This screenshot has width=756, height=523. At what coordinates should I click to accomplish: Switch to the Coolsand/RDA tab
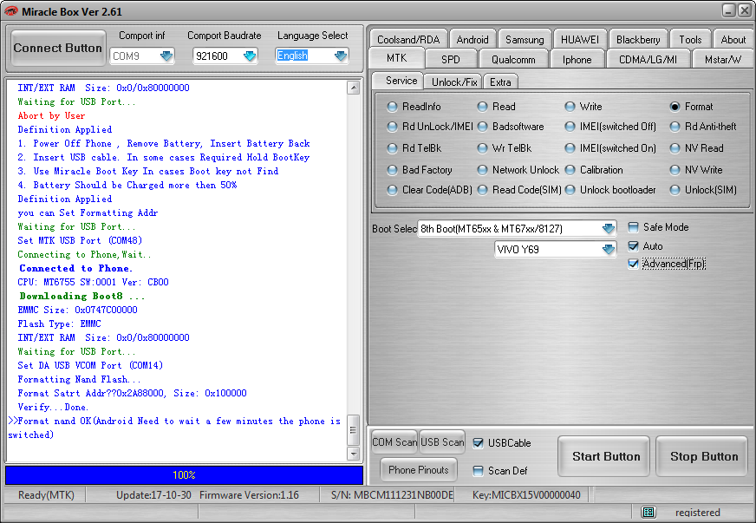(x=408, y=39)
